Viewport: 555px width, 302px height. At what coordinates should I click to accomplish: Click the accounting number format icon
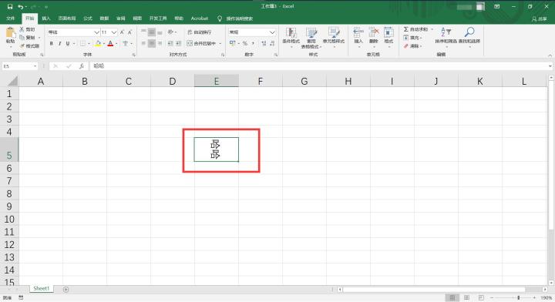pyautogui.click(x=233, y=43)
